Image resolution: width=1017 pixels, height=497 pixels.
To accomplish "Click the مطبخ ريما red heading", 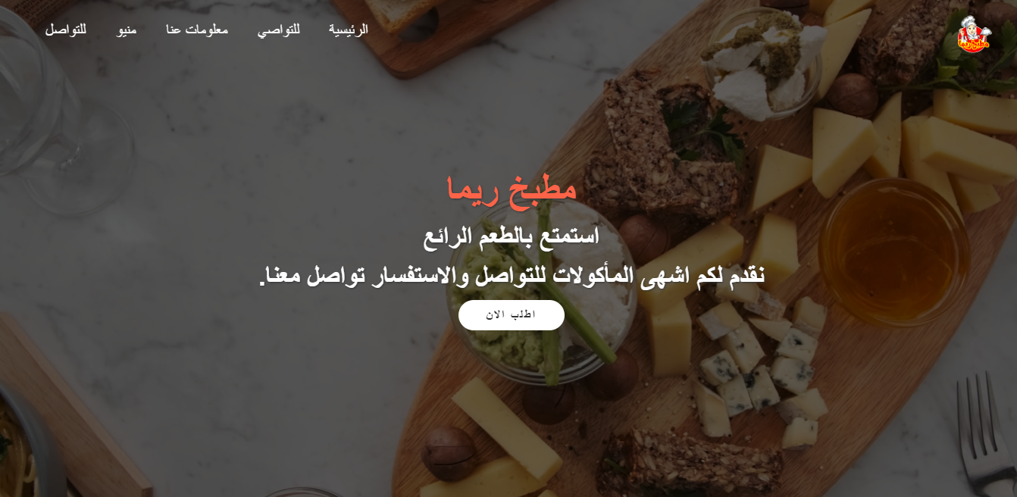I will tap(512, 188).
